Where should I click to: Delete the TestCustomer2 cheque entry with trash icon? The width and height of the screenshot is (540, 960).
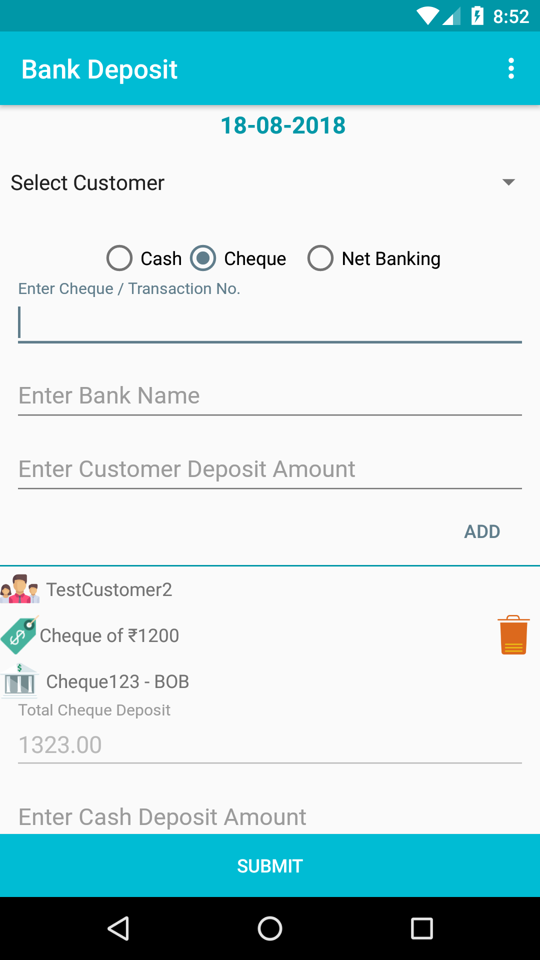(513, 635)
